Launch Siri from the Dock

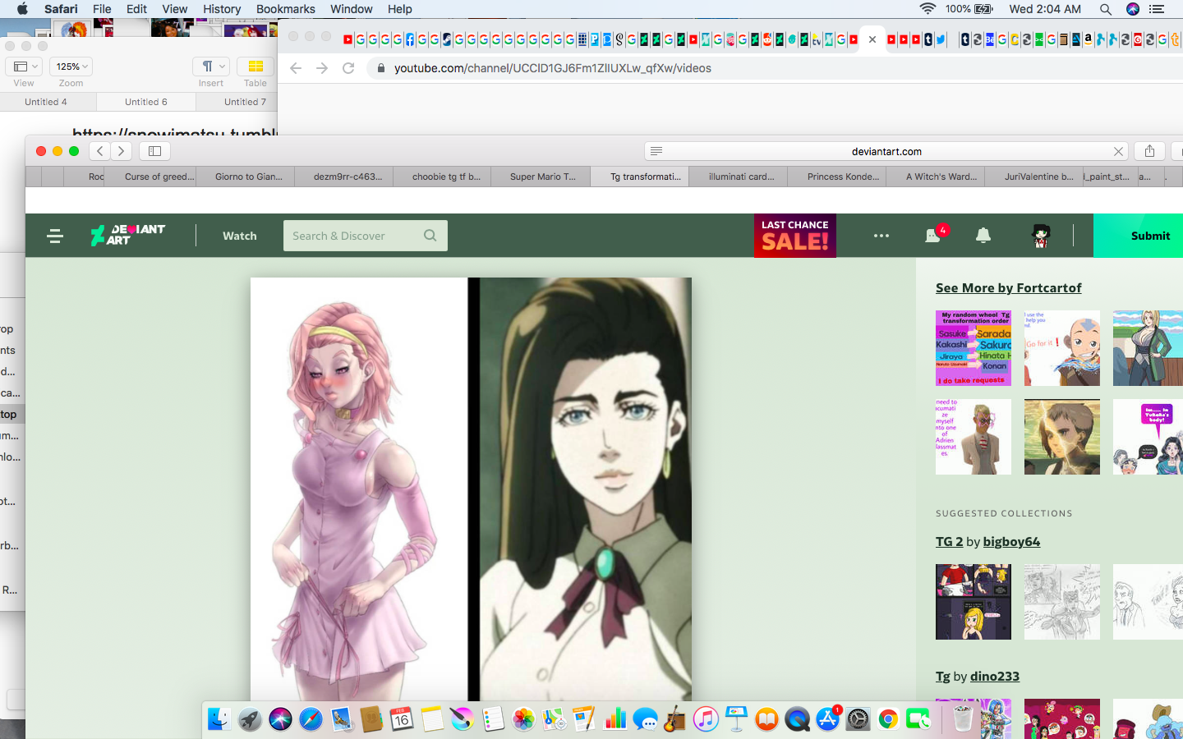click(x=280, y=719)
